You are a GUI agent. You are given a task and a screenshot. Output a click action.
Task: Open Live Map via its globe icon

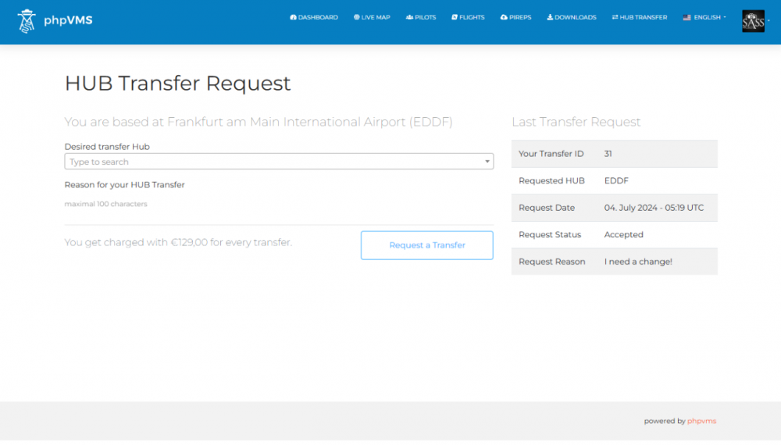pos(357,17)
